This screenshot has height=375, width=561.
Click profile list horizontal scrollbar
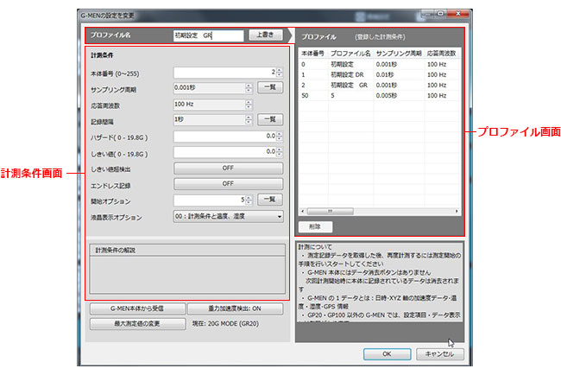coord(380,211)
